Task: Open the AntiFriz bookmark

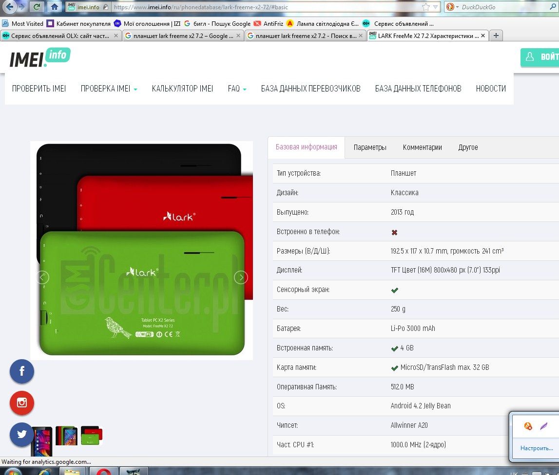Action: [269, 23]
